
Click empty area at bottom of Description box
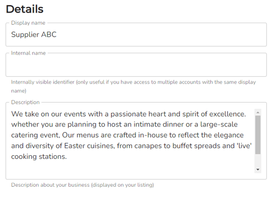[131, 169]
